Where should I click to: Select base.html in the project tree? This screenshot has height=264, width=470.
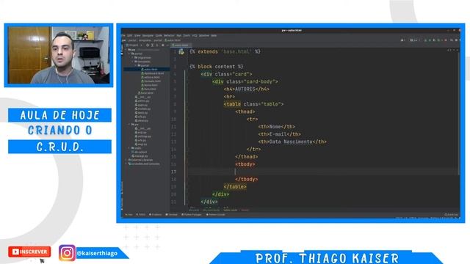point(145,93)
